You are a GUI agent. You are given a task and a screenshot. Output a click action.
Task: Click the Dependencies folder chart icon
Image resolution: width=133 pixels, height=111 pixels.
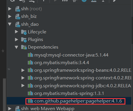[24, 47]
